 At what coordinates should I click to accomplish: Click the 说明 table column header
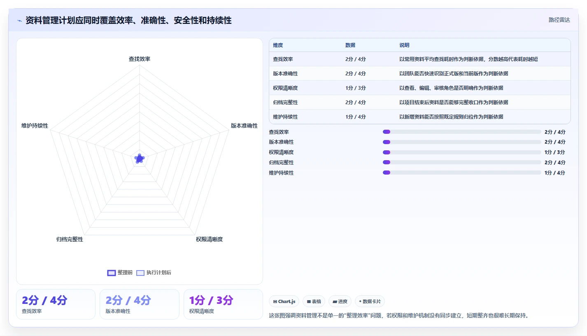404,45
